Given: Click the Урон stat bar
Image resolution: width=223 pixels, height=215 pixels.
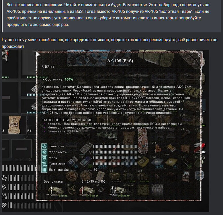Looking at the screenshot, I should 115,158.
